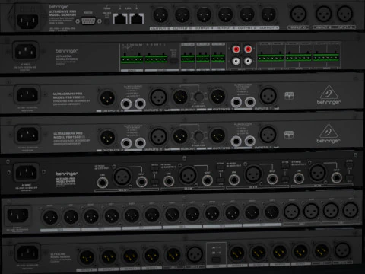Click the Link B RJ45 port on the DCX2496
Screen dimensions: 365x274
click(x=137, y=19)
